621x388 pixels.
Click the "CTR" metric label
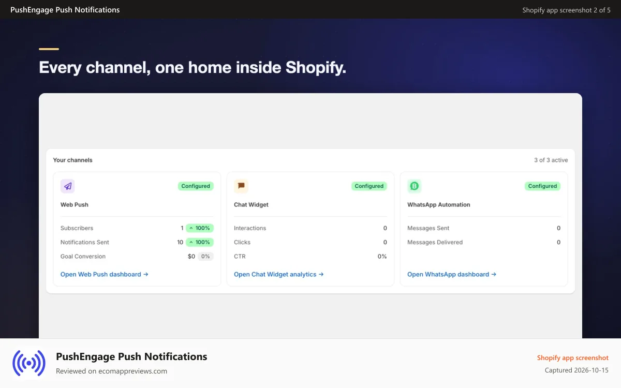click(240, 257)
